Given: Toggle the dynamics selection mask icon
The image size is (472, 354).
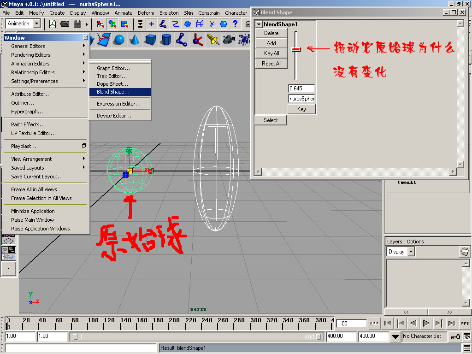Looking at the screenshot, I should (x=211, y=24).
